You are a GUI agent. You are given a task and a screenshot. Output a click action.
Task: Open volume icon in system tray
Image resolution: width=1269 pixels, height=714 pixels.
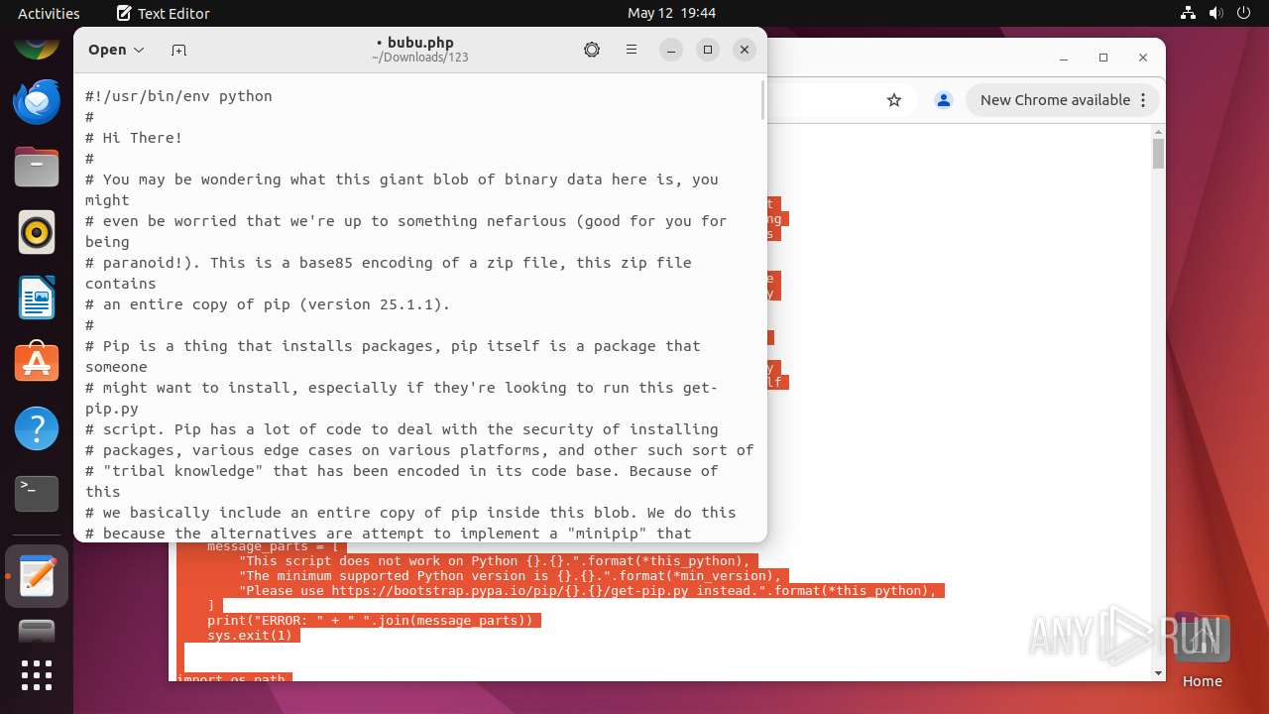(x=1215, y=13)
